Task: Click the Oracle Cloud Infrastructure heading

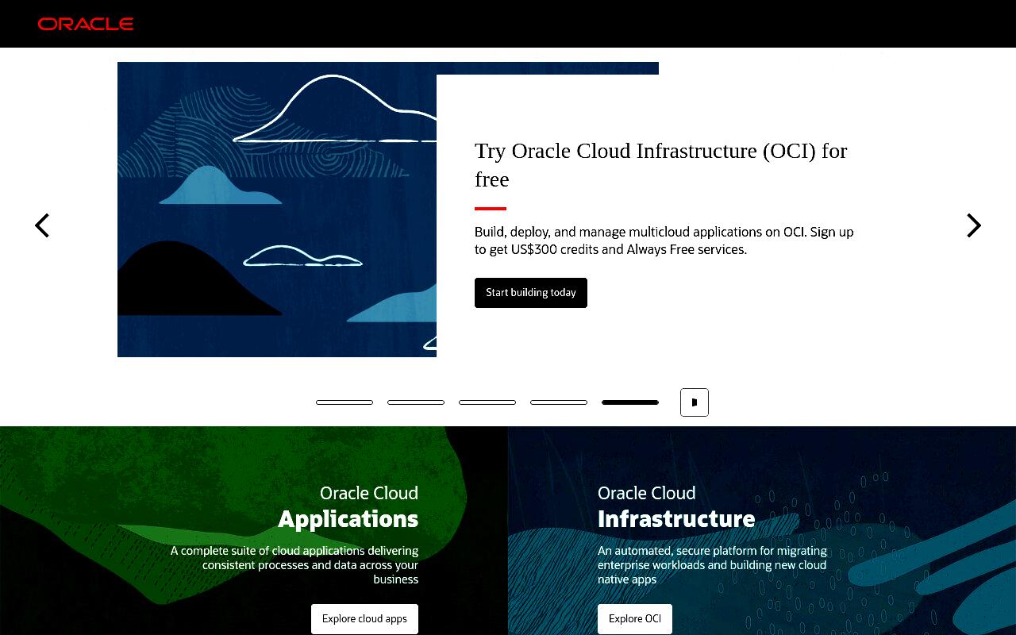Action: [x=676, y=507]
